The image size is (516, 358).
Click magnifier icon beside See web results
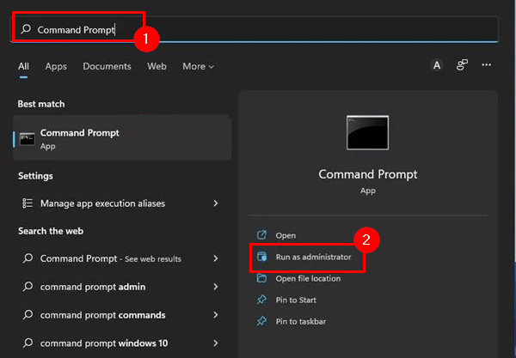point(28,258)
